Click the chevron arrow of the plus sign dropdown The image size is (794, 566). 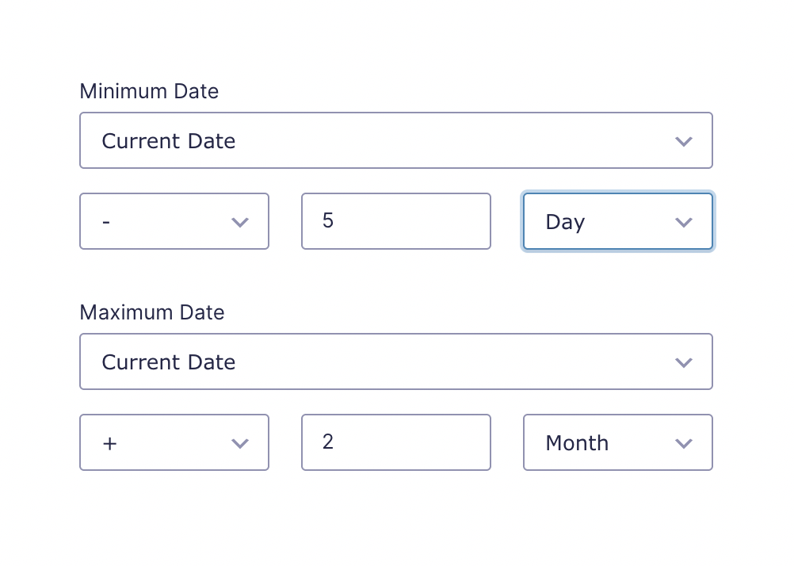(240, 444)
